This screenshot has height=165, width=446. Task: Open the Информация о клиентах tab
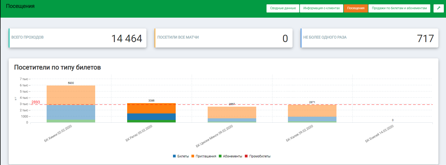coord(321,8)
